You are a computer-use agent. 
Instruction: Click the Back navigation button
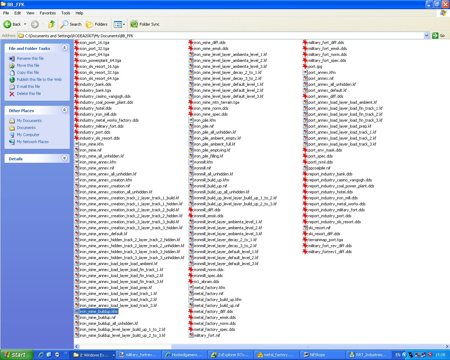pyautogui.click(x=12, y=24)
